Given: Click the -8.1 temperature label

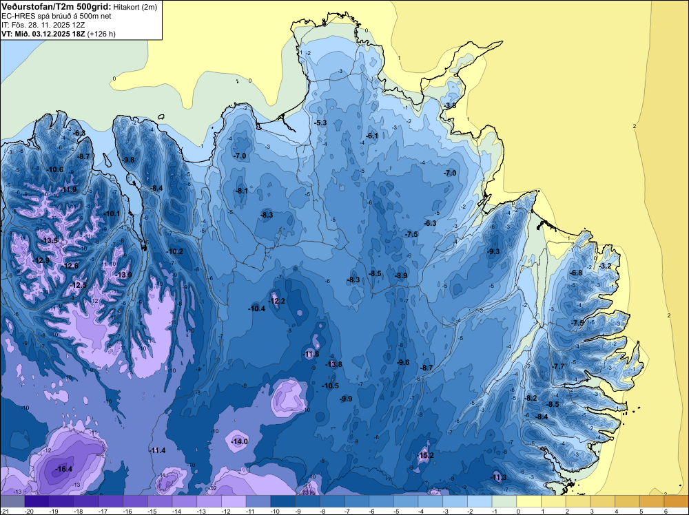Looking at the screenshot, I should (x=242, y=191).
